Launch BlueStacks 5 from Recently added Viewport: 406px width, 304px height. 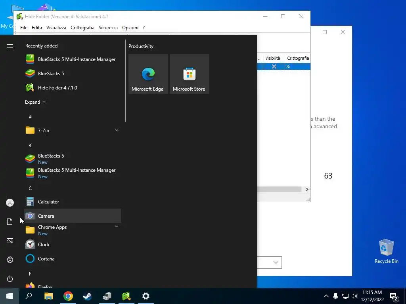tap(73, 73)
